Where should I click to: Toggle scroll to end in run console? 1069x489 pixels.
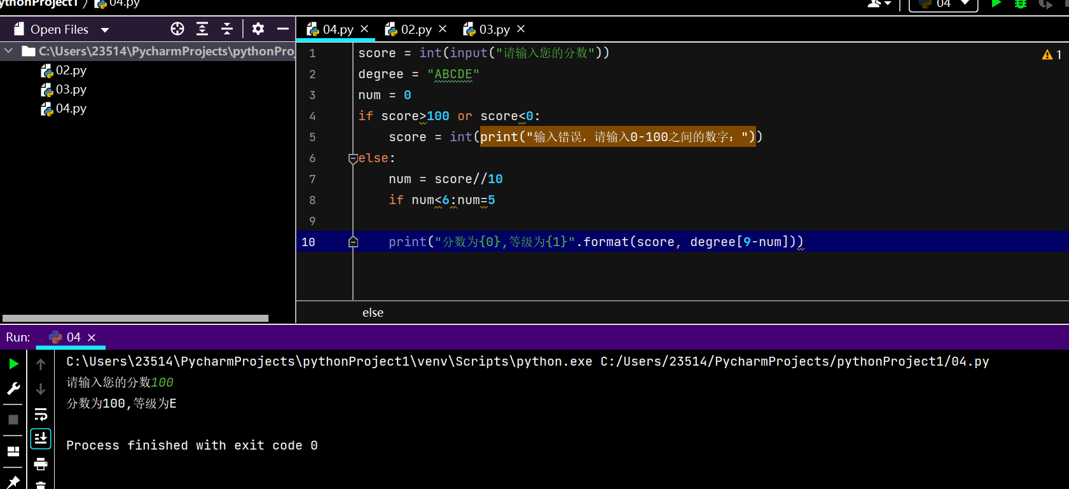pyautogui.click(x=41, y=439)
